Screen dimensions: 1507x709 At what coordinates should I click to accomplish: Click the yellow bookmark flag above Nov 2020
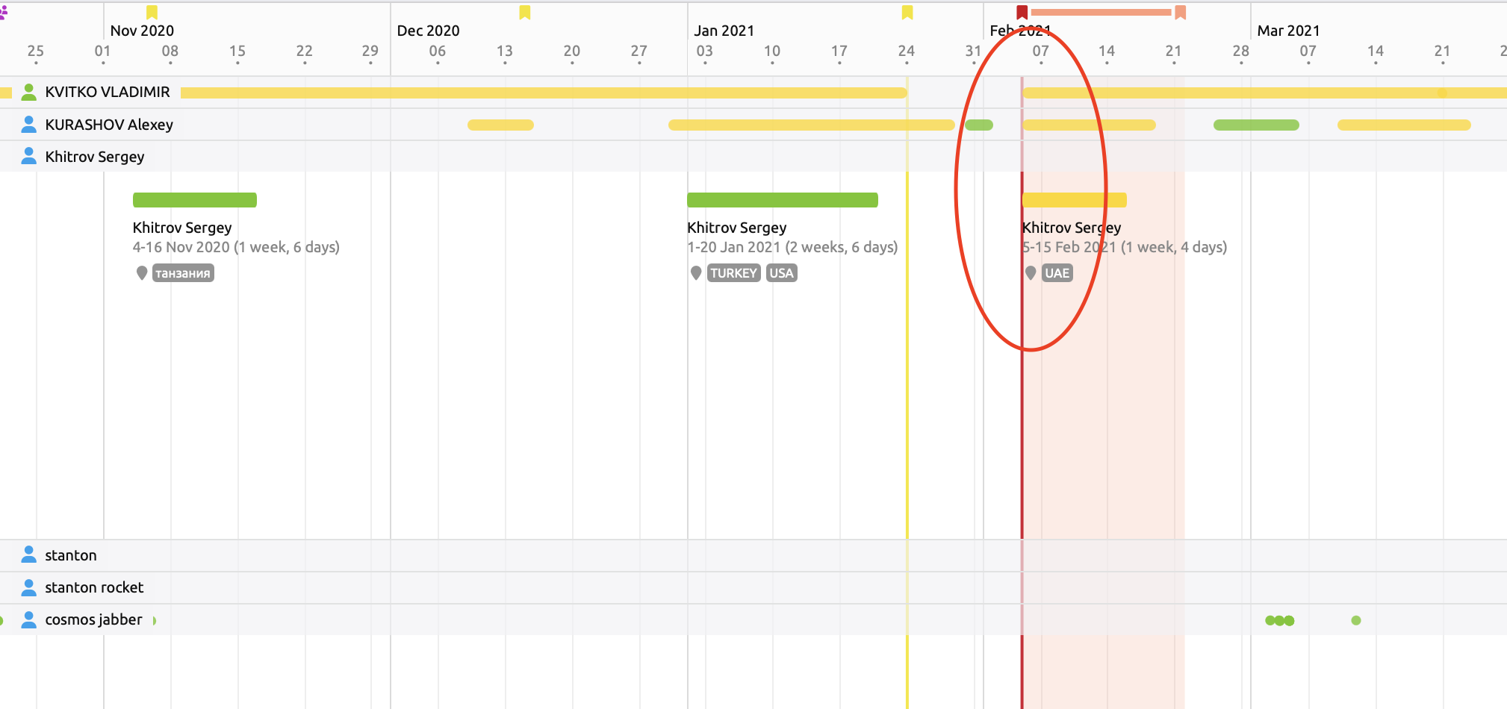[x=152, y=12]
